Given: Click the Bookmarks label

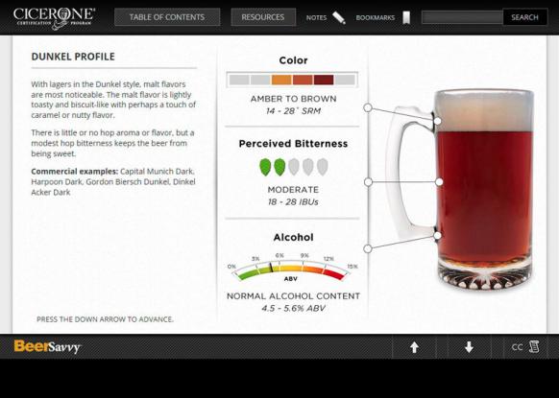Looking at the screenshot, I should point(375,17).
